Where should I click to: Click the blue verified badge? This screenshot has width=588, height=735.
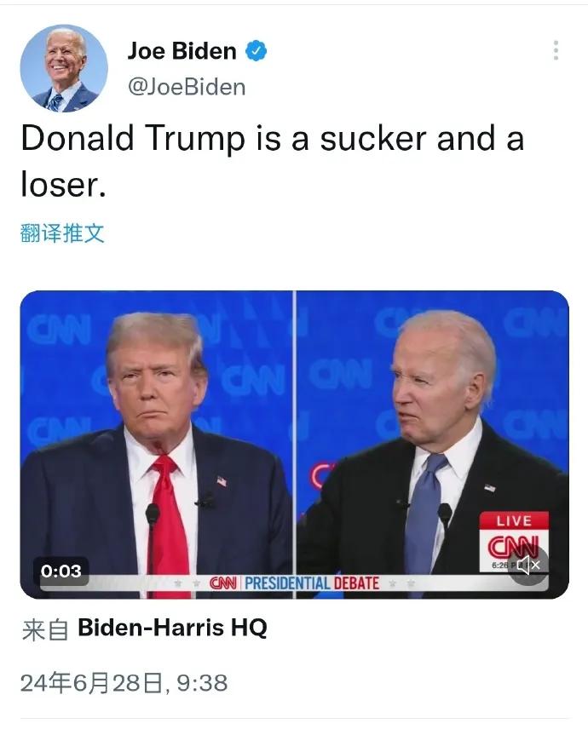(257, 50)
